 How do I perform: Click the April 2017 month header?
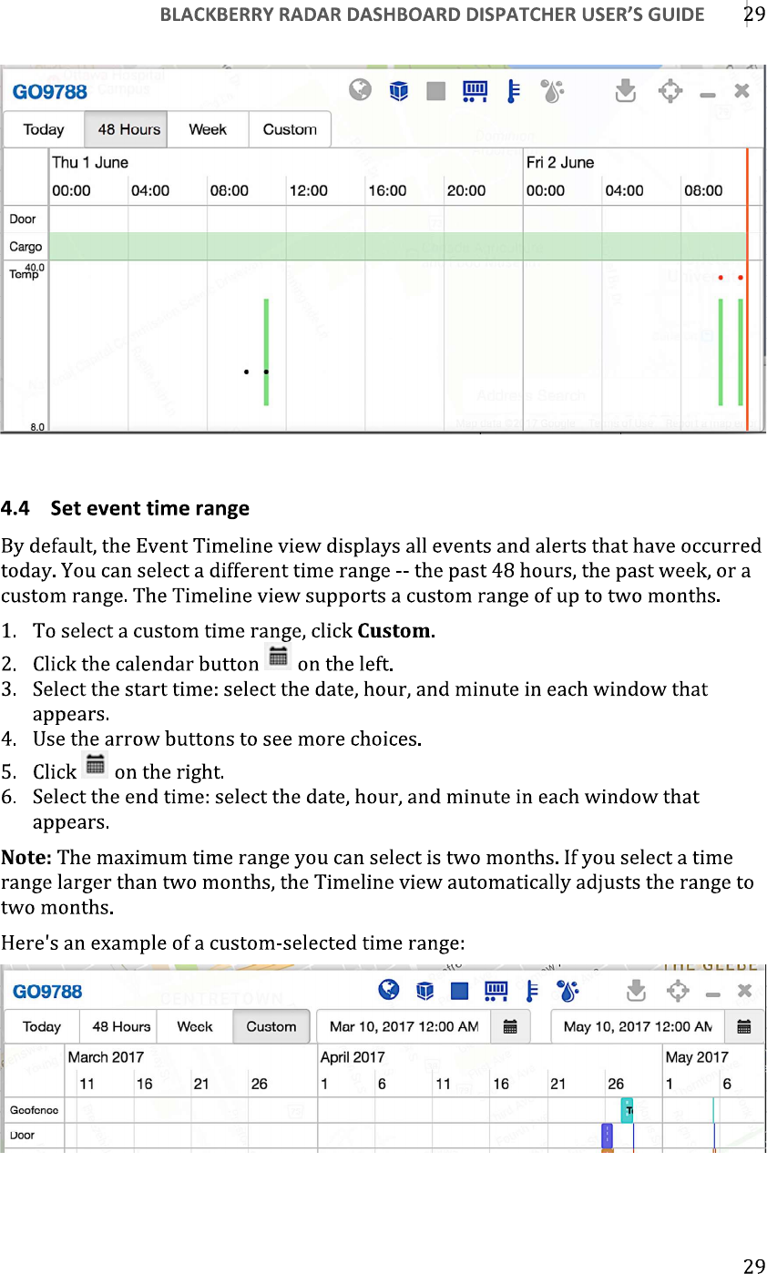click(x=353, y=1057)
